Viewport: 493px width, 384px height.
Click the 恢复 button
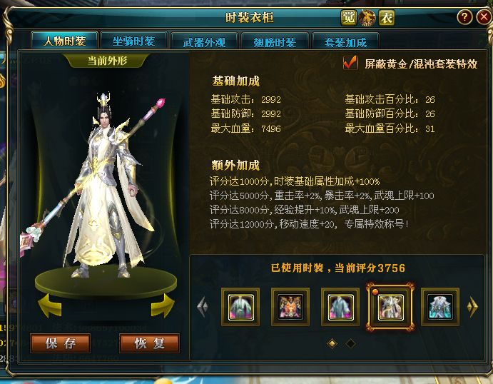coord(149,343)
